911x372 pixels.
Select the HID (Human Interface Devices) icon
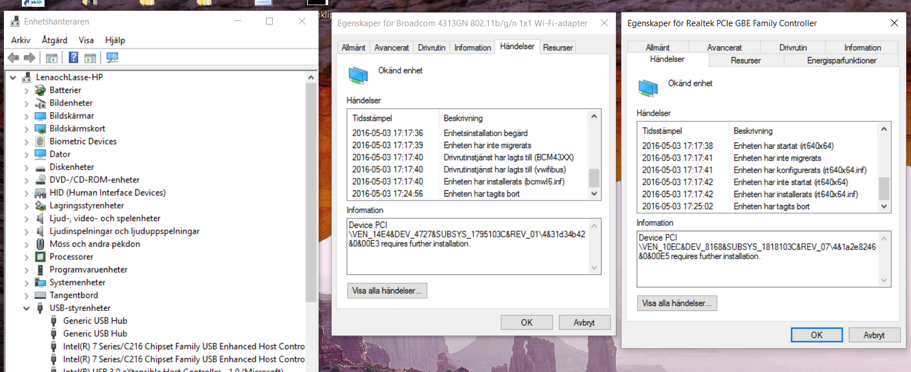tap(40, 193)
